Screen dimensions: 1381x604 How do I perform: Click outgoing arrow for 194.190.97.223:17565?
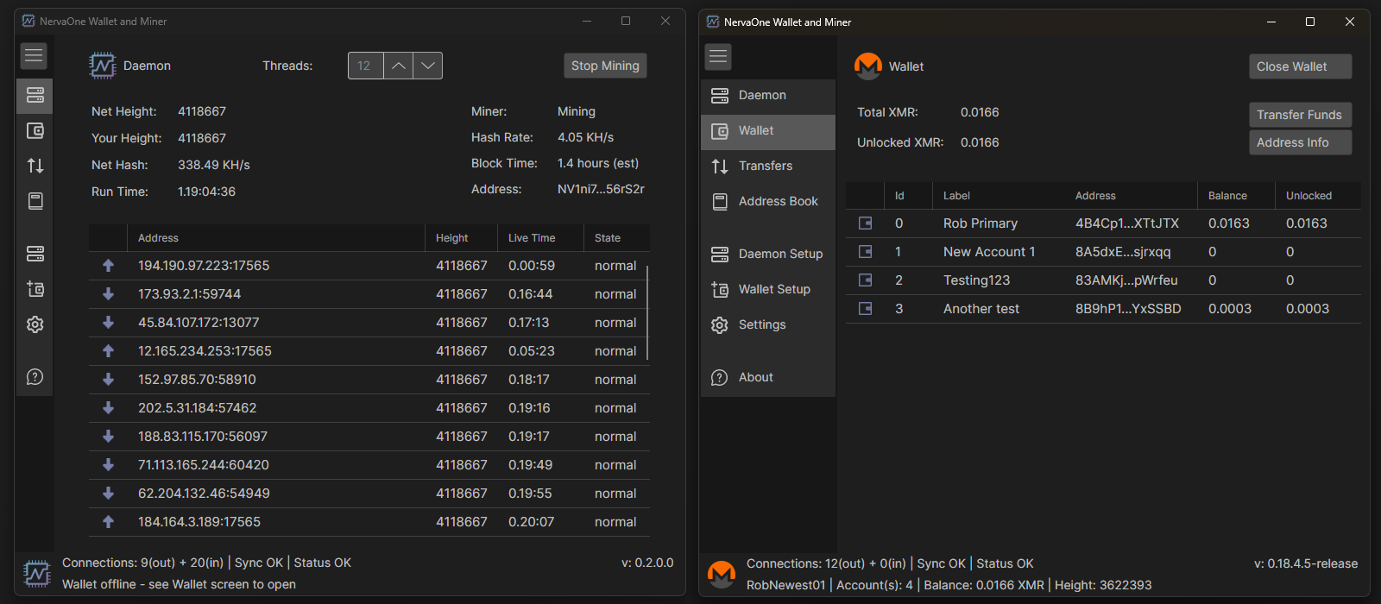[108, 266]
